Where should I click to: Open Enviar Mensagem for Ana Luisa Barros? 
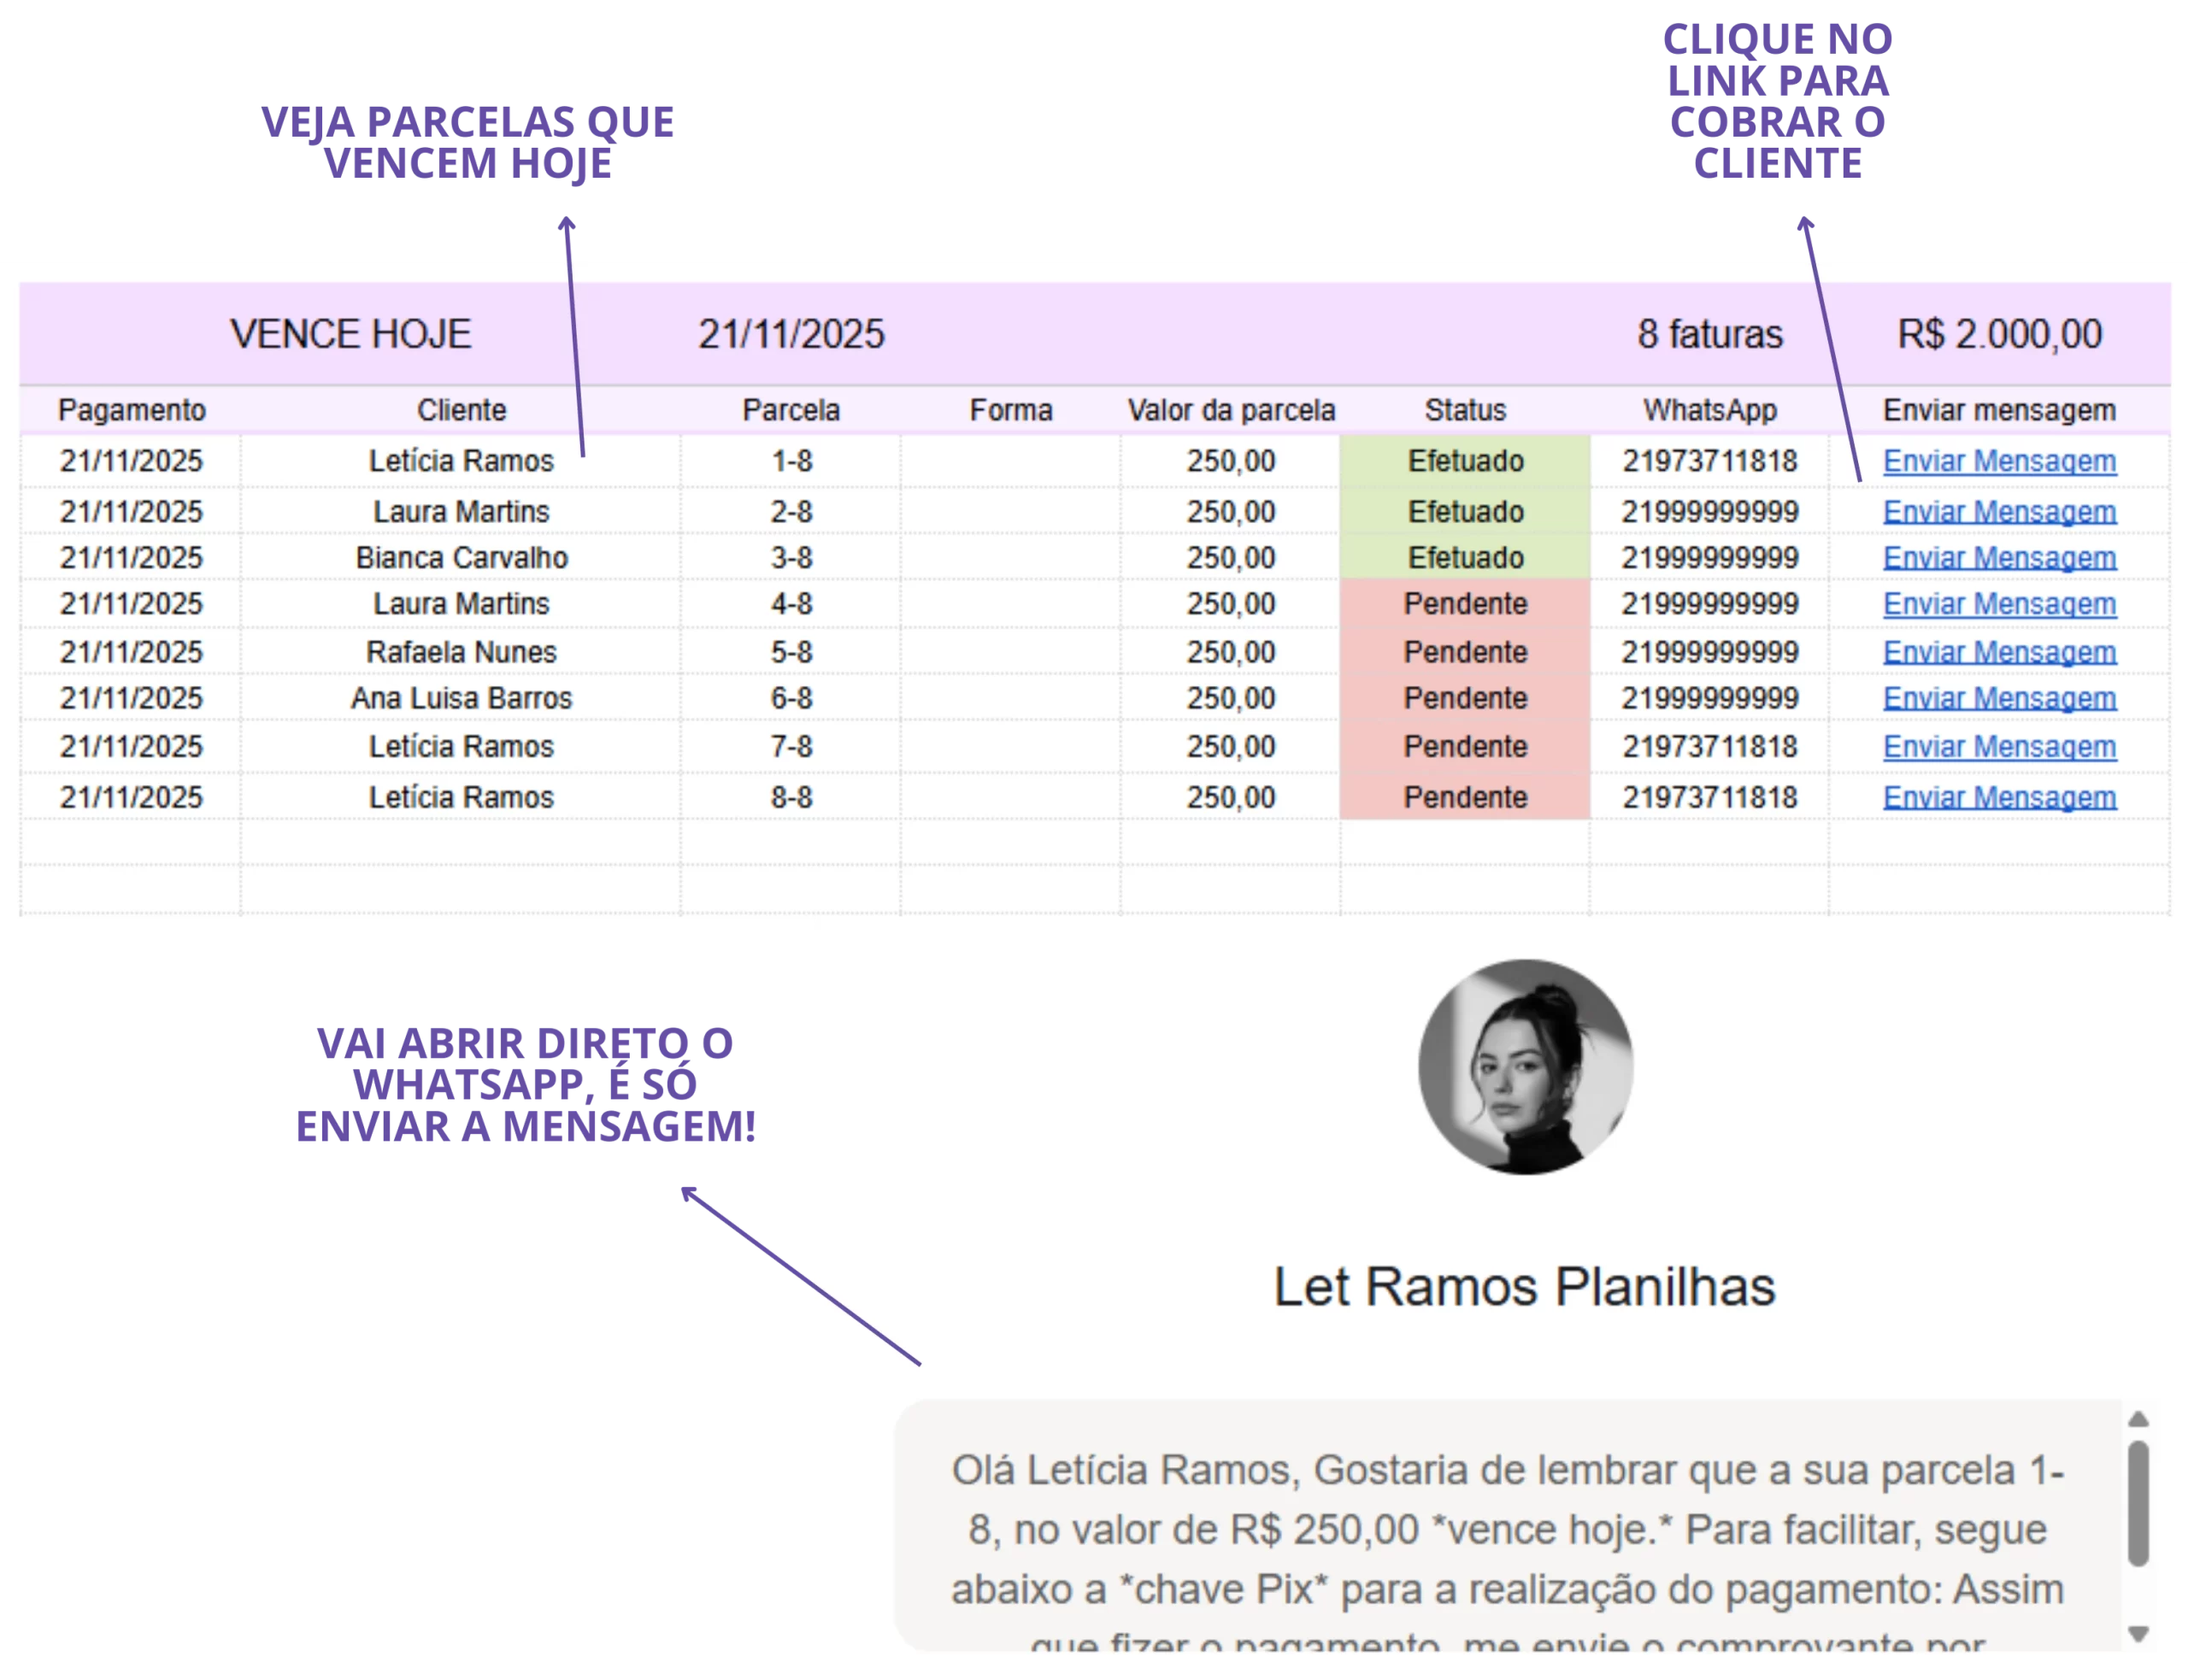[1998, 697]
